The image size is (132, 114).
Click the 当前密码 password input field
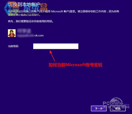pos(56,46)
